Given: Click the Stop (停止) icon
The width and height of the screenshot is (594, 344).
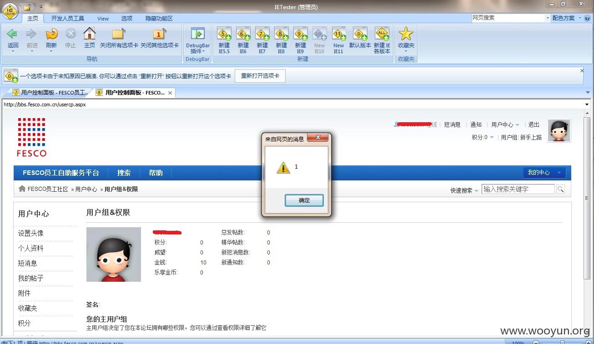Looking at the screenshot, I should click(70, 34).
